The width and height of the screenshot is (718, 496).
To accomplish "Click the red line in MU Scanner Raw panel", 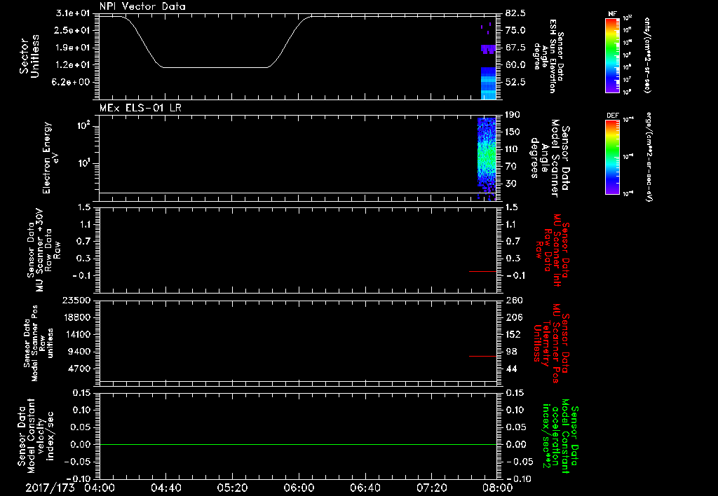I will (482, 271).
